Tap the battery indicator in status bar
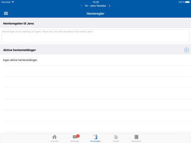 click(187, 2)
